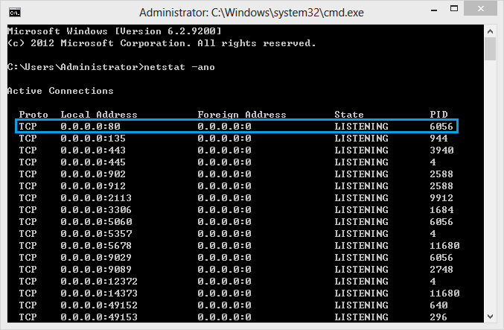The height and width of the screenshot is (330, 504).
Task: Click the 'Active Connections' heading
Action: 60,91
